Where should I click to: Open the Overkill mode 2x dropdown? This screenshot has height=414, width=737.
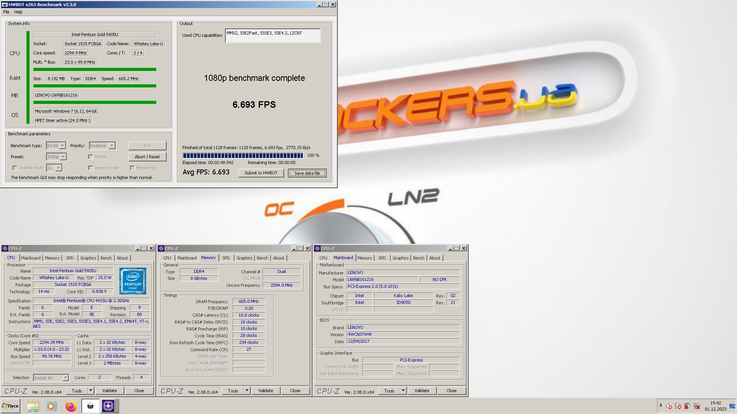click(x=54, y=168)
